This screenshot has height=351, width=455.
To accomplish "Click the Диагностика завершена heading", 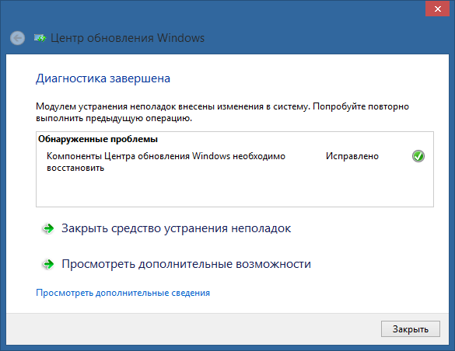I will point(103,78).
